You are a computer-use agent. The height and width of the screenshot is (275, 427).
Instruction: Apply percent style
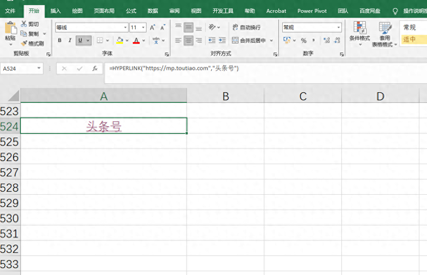point(304,40)
